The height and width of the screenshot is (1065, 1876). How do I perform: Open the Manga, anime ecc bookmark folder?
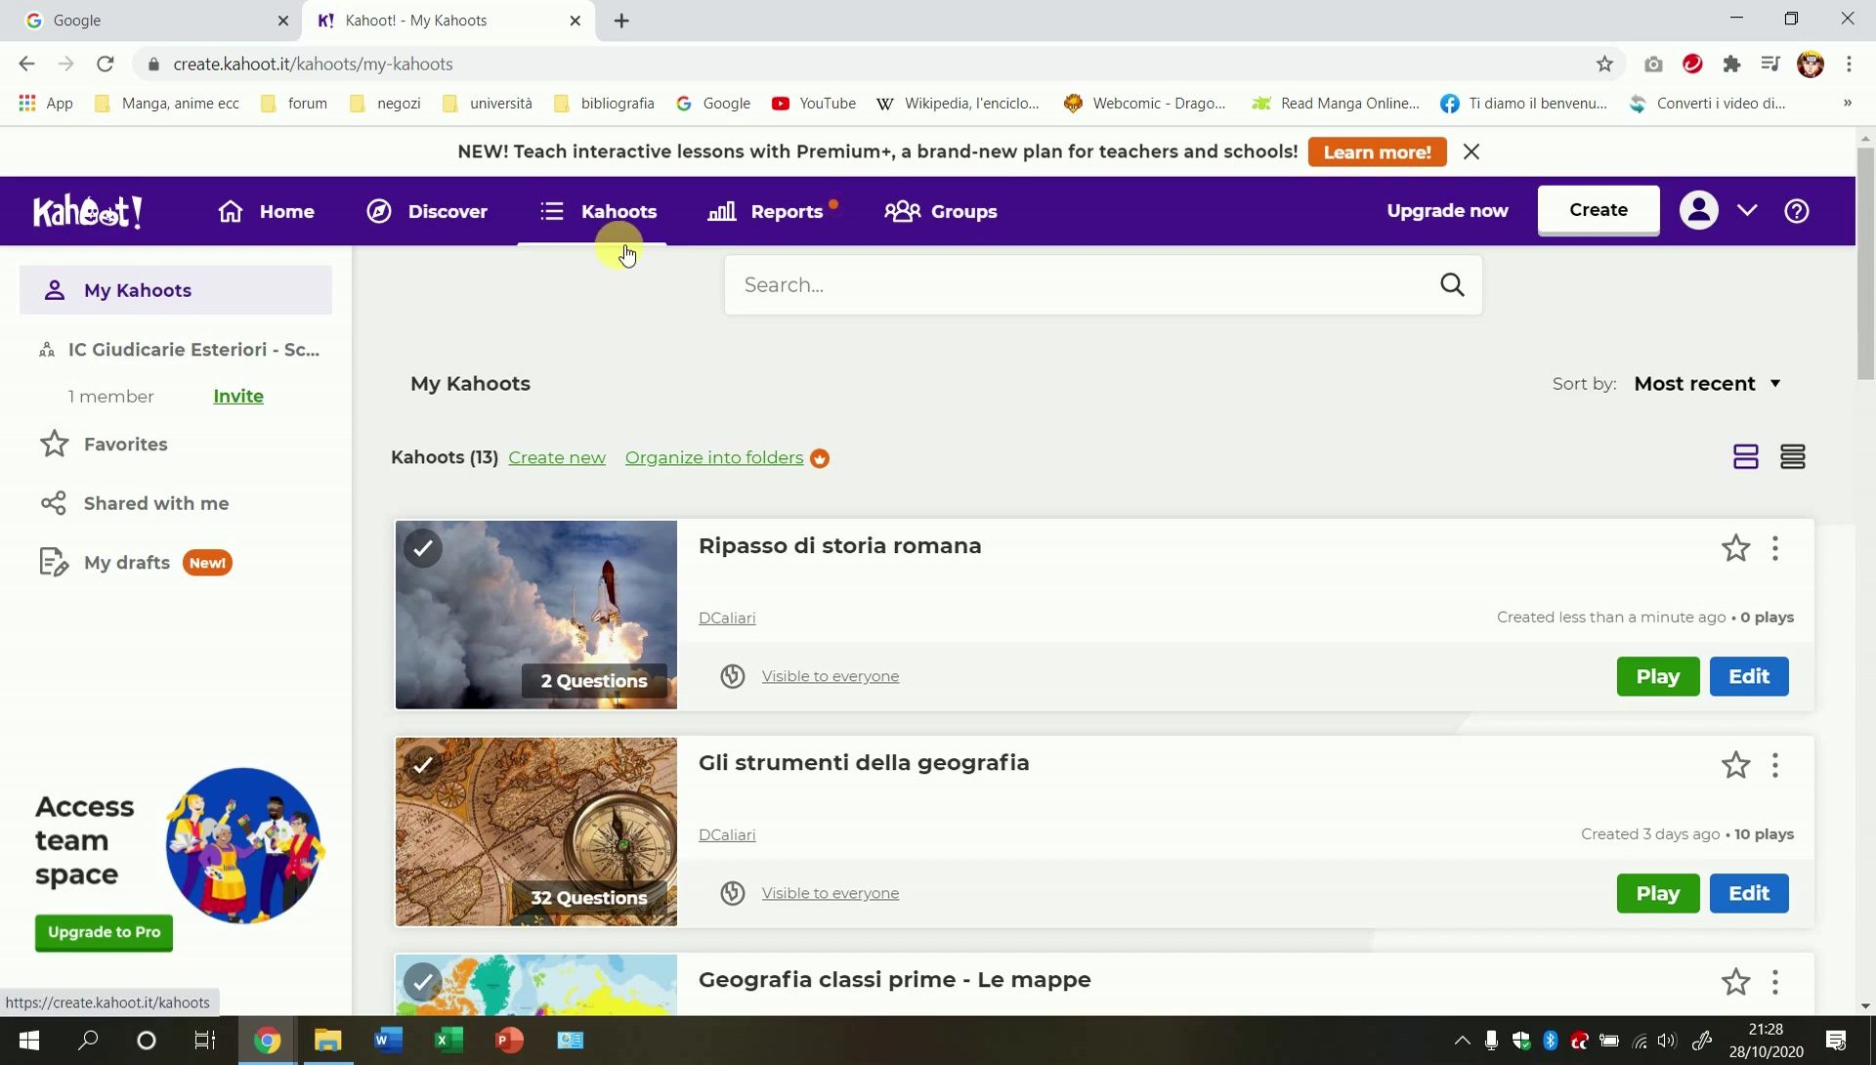(167, 103)
